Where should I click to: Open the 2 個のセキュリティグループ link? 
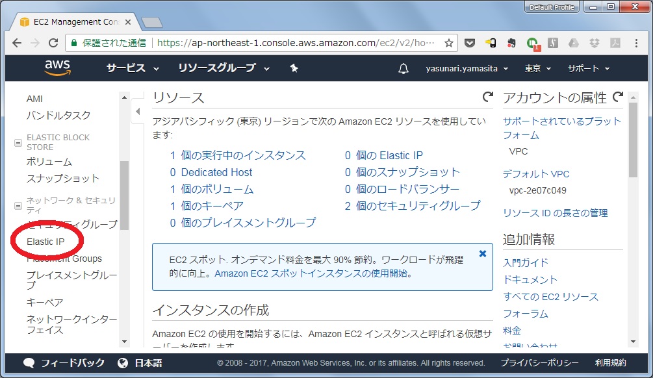[x=413, y=206]
